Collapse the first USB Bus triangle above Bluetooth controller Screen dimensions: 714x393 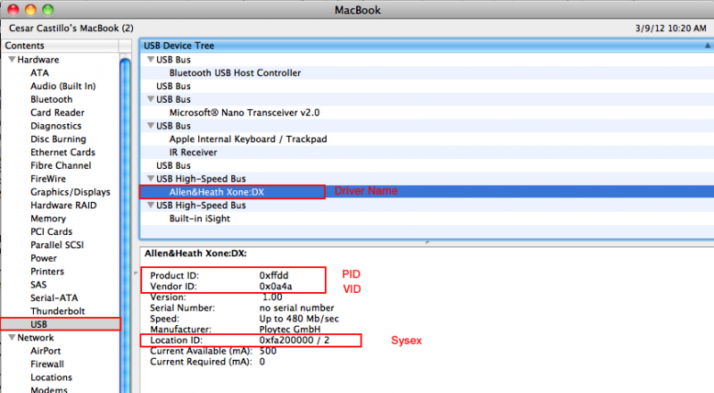151,59
